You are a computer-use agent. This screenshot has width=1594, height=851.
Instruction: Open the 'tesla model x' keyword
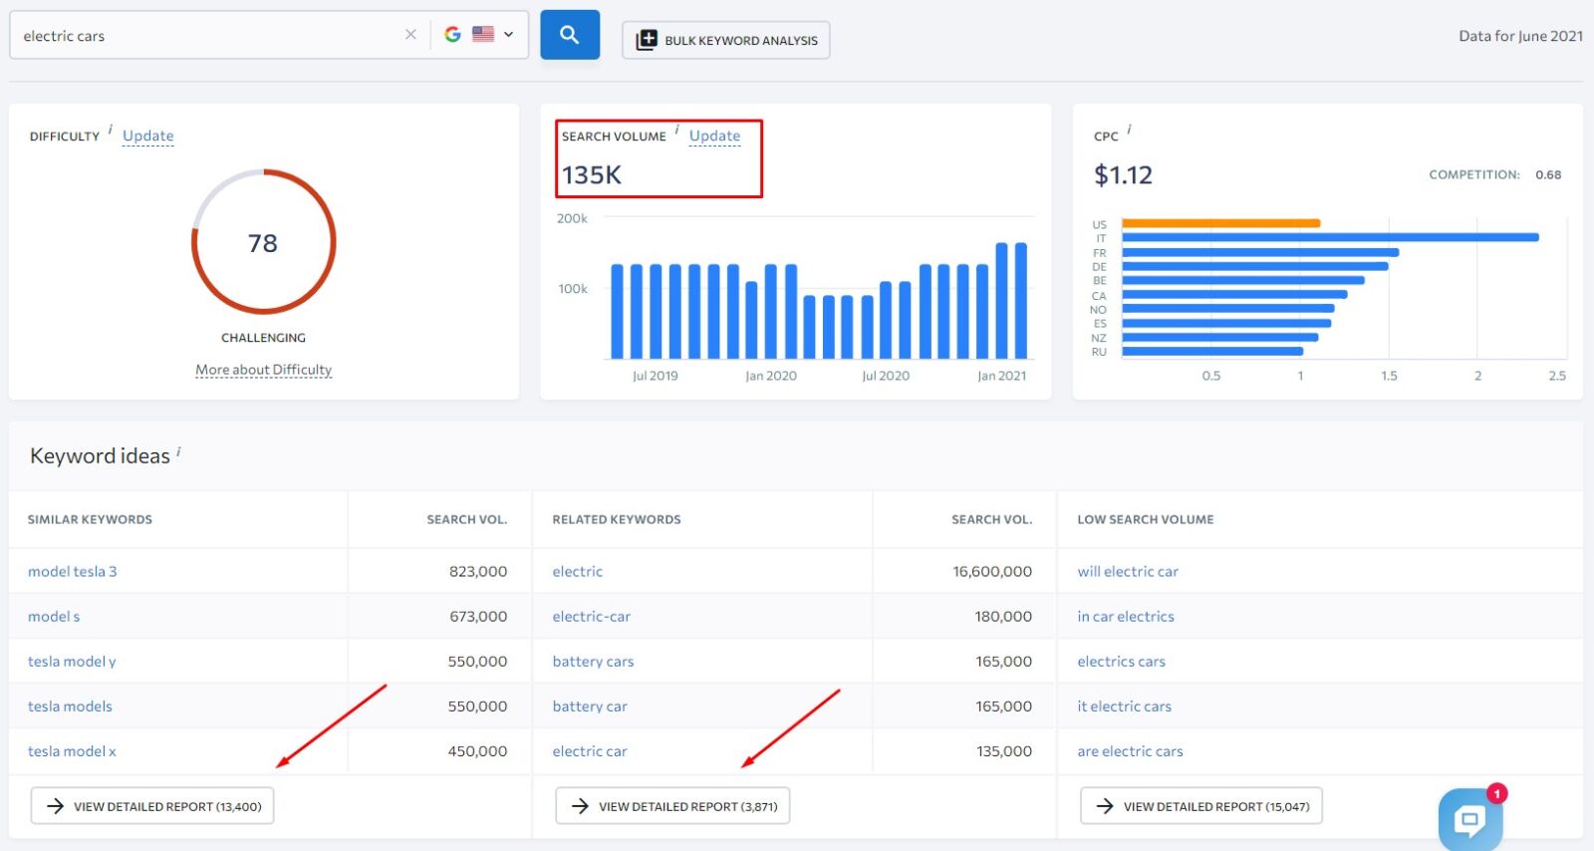[72, 751]
